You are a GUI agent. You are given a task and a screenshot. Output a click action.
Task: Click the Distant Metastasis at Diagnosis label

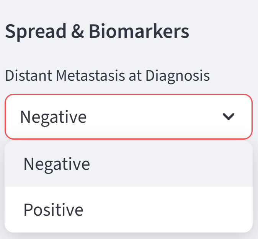108,75
